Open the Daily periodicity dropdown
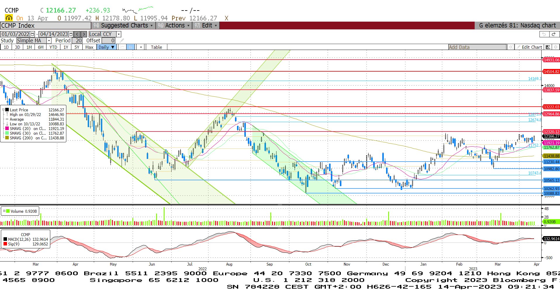560x303 pixels. coord(107,47)
